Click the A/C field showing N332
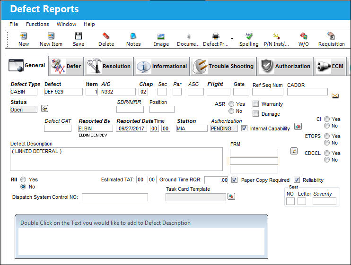Image resolution: width=351 pixels, height=265 pixels. point(118,92)
